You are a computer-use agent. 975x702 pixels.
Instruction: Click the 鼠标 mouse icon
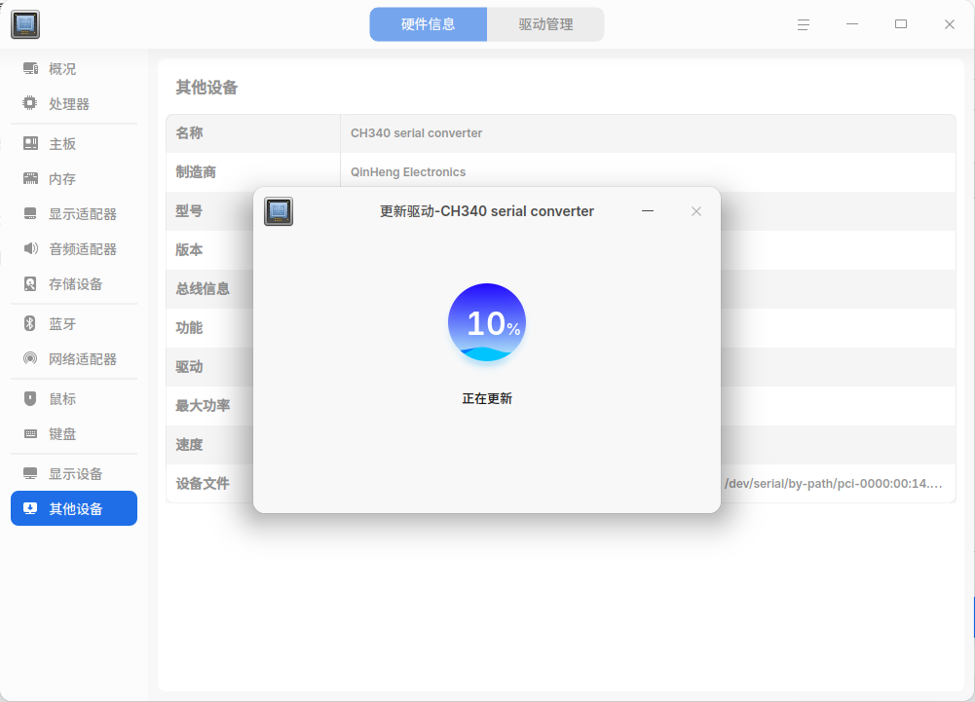[30, 398]
